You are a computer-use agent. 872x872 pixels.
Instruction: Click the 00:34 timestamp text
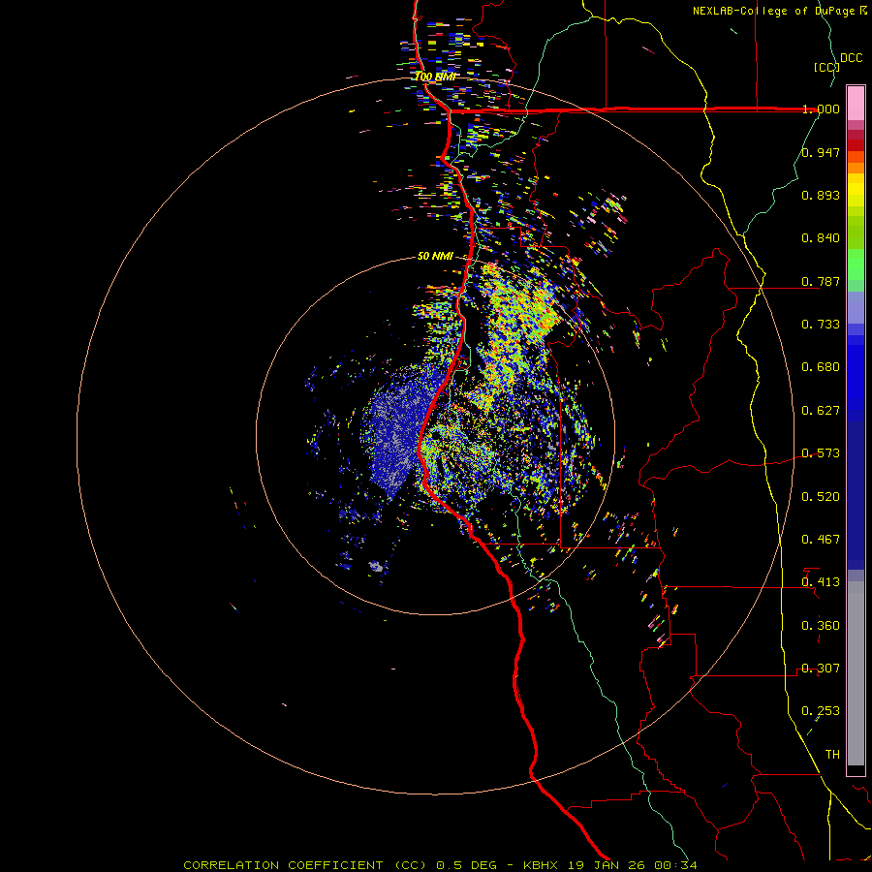tap(674, 865)
